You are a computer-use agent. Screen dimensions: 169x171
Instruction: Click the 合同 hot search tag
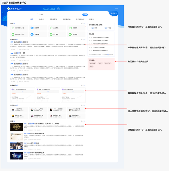click(91, 66)
